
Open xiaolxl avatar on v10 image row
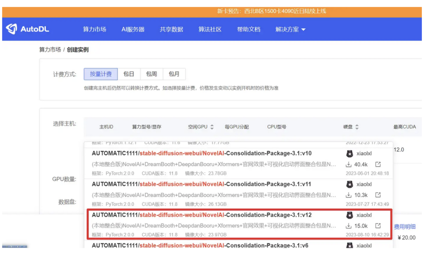click(349, 153)
